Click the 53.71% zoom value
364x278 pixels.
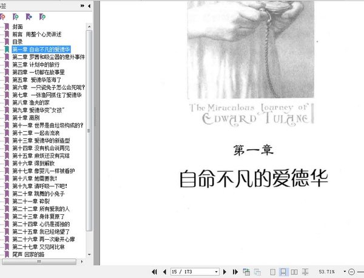[326, 272]
